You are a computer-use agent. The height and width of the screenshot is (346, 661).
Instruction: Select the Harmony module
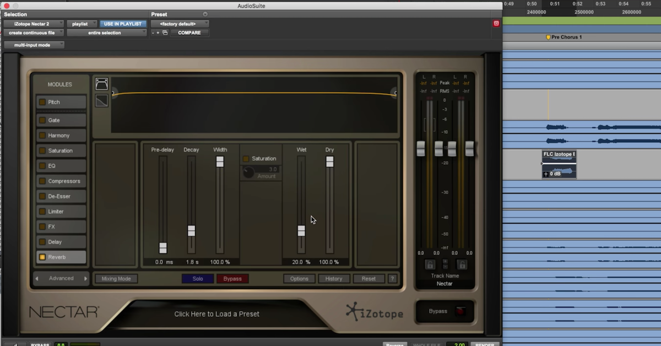pos(61,136)
